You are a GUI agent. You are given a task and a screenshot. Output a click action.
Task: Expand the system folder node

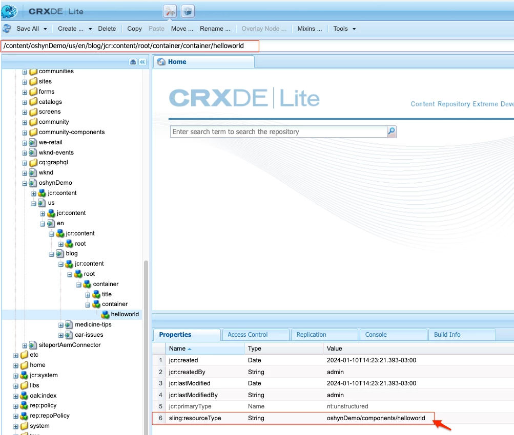tap(16, 426)
